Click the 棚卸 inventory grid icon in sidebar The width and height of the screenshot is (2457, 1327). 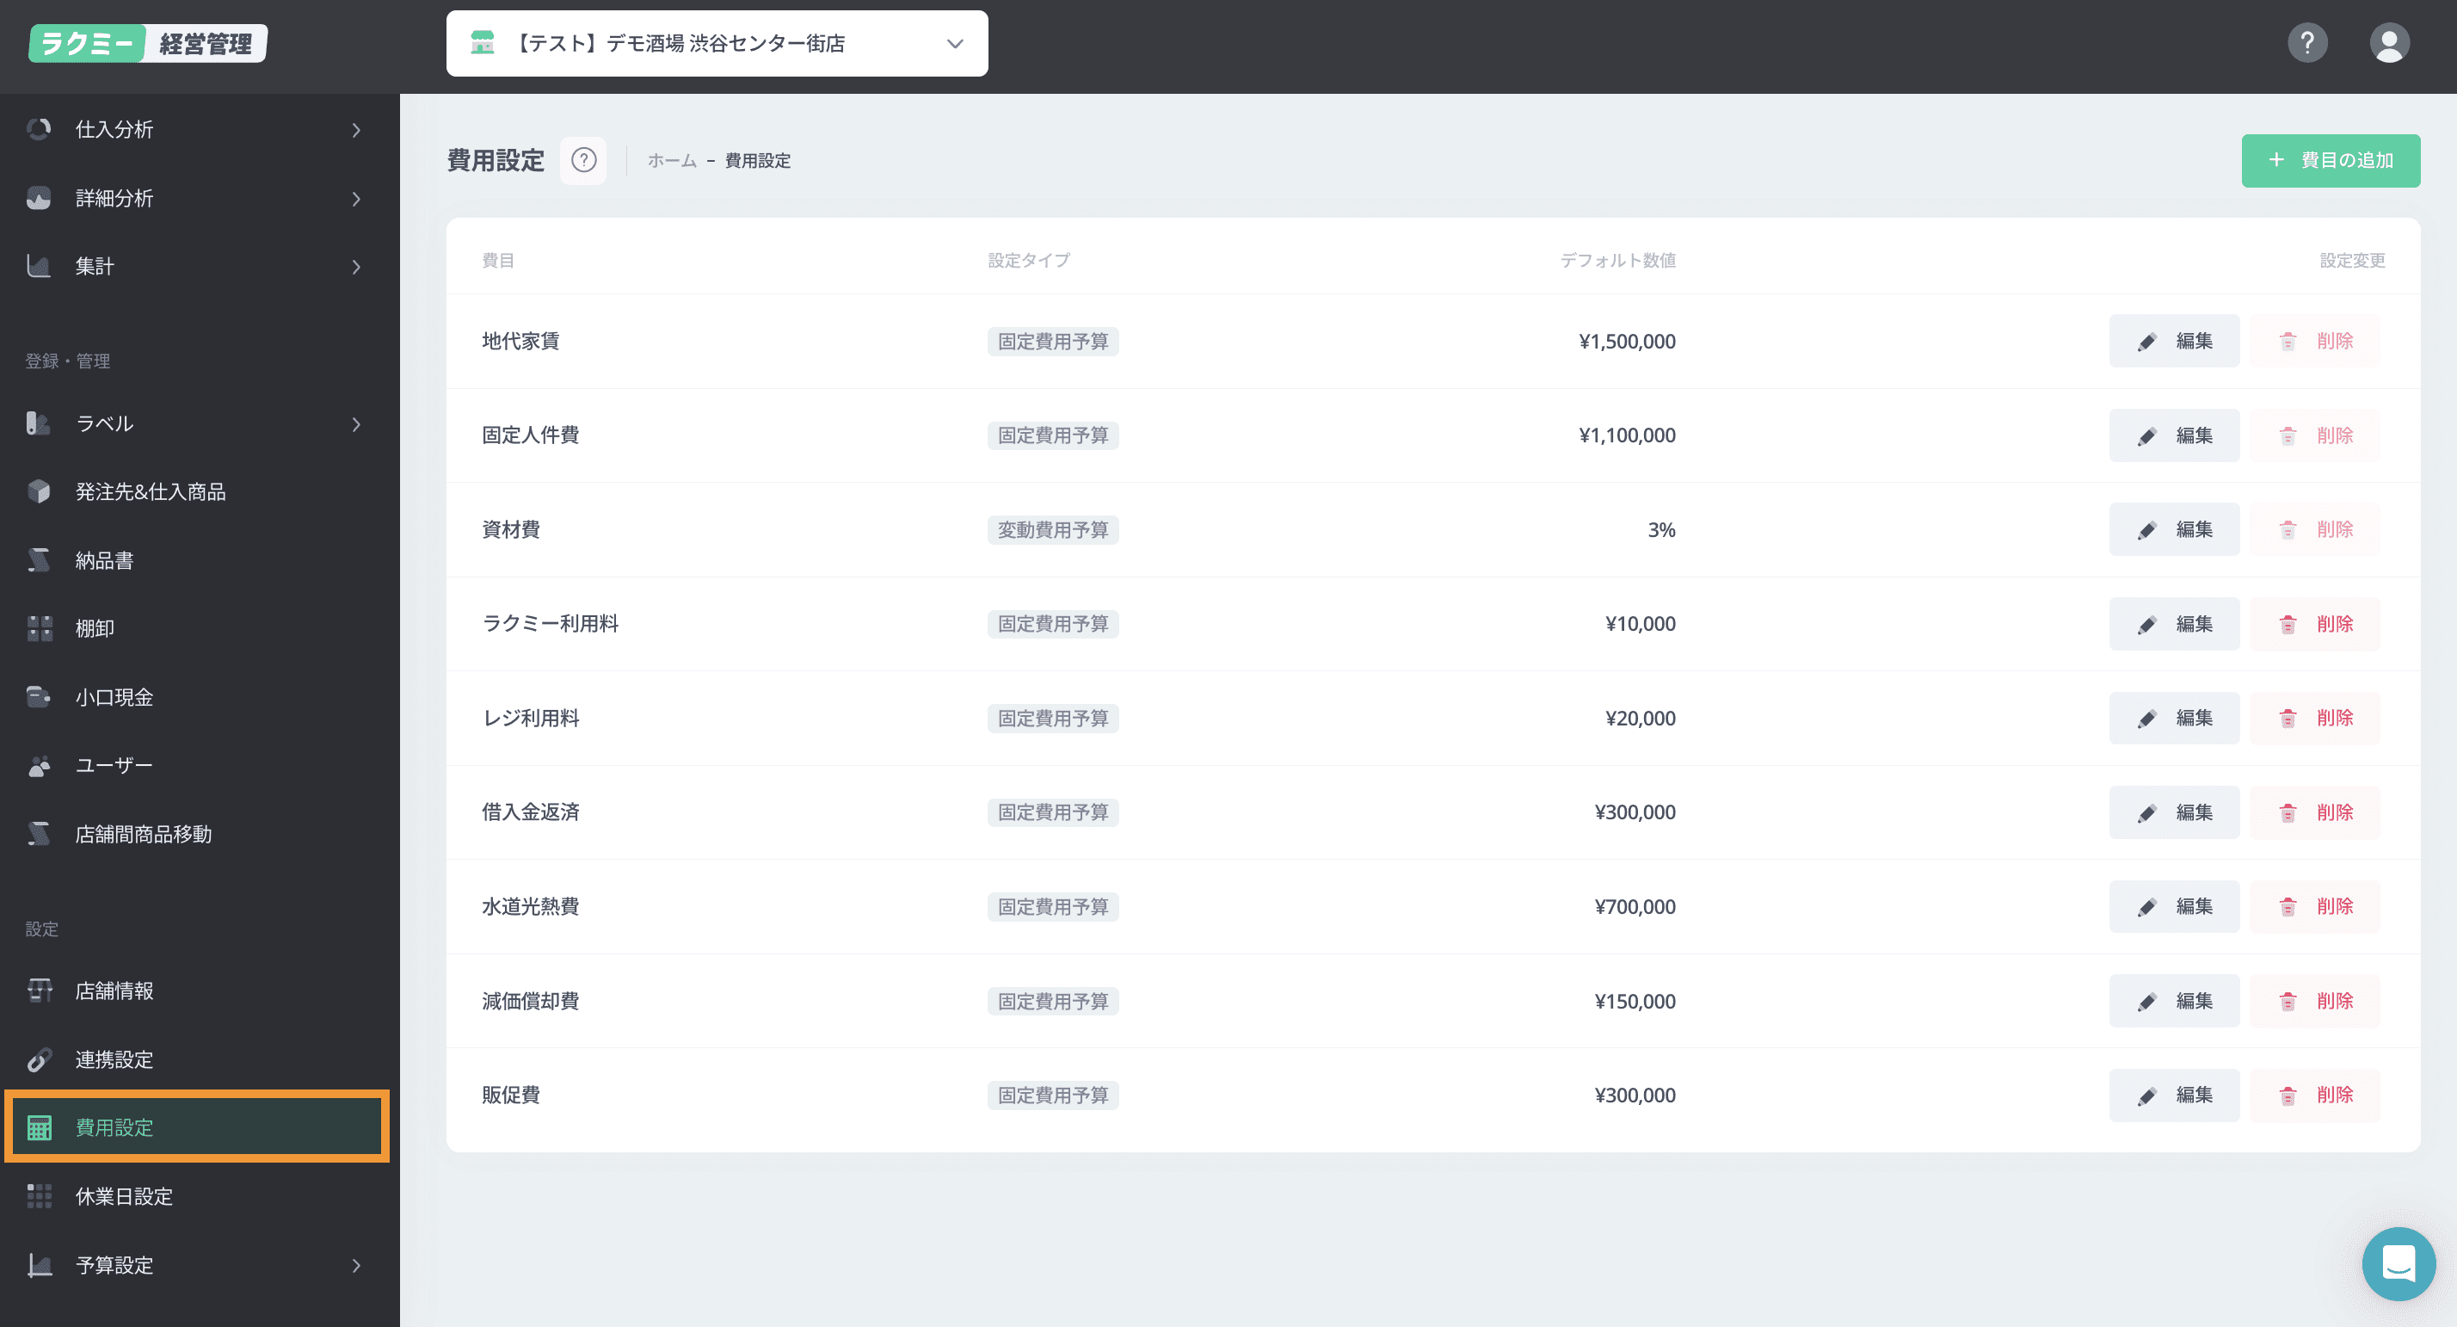coord(39,627)
